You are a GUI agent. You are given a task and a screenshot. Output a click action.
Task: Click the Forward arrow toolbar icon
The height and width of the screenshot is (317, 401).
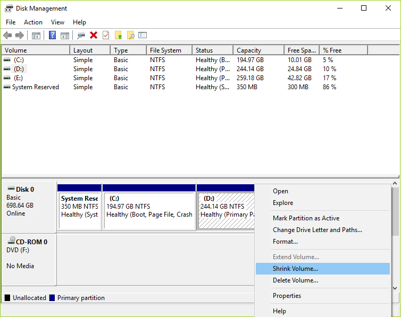coord(20,36)
